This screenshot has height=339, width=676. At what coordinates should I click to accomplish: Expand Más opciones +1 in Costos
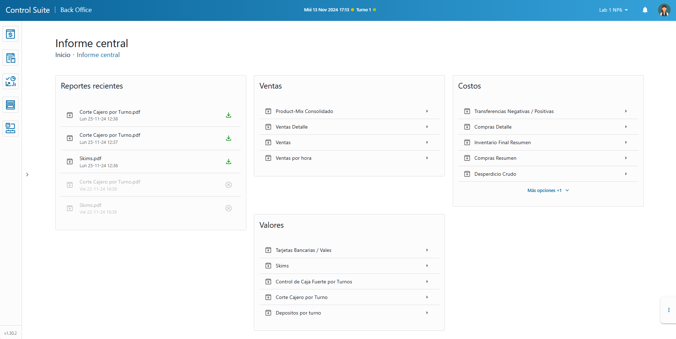tap(548, 191)
